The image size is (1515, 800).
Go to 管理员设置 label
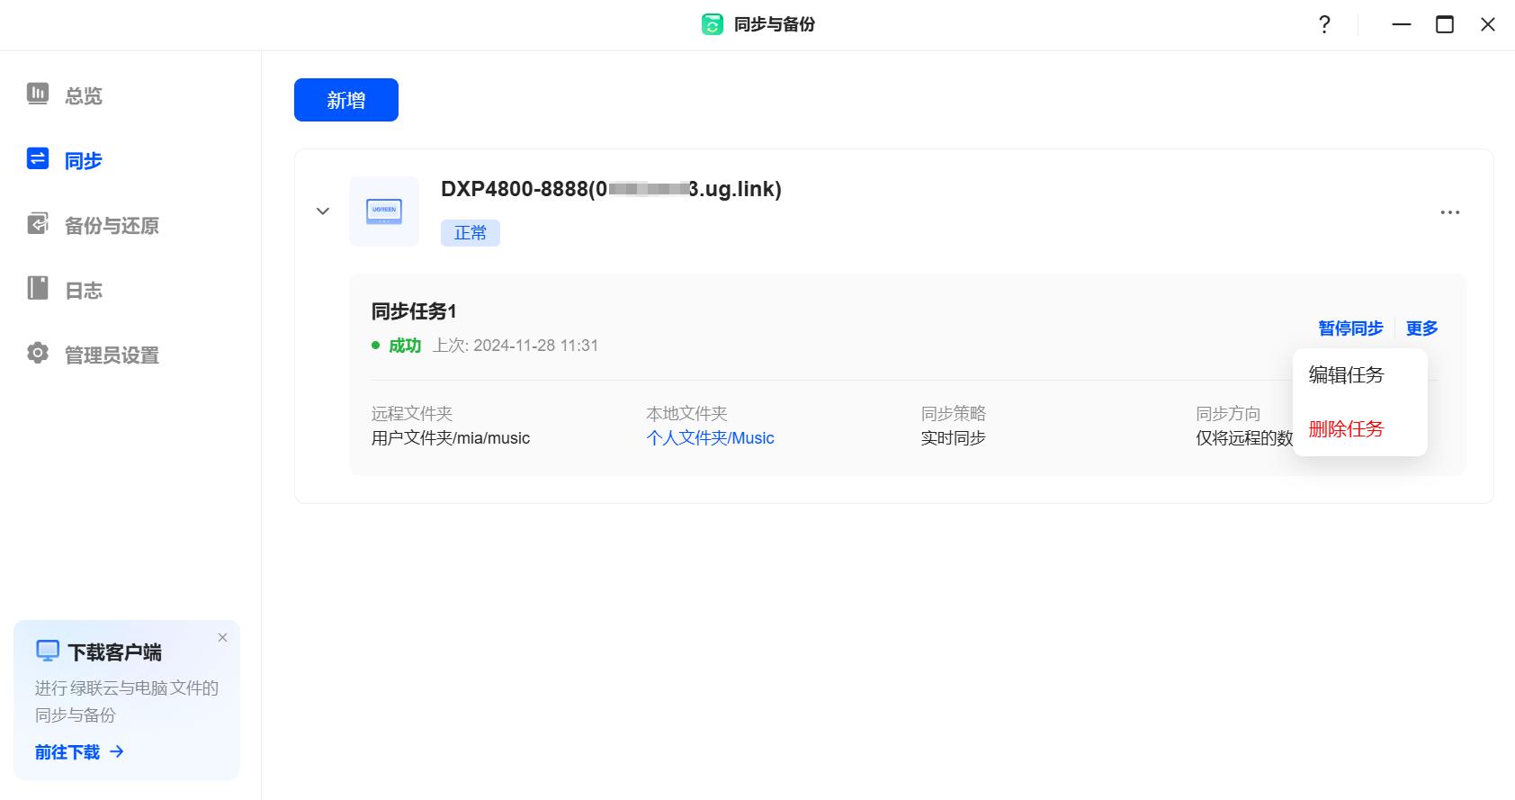click(x=112, y=355)
